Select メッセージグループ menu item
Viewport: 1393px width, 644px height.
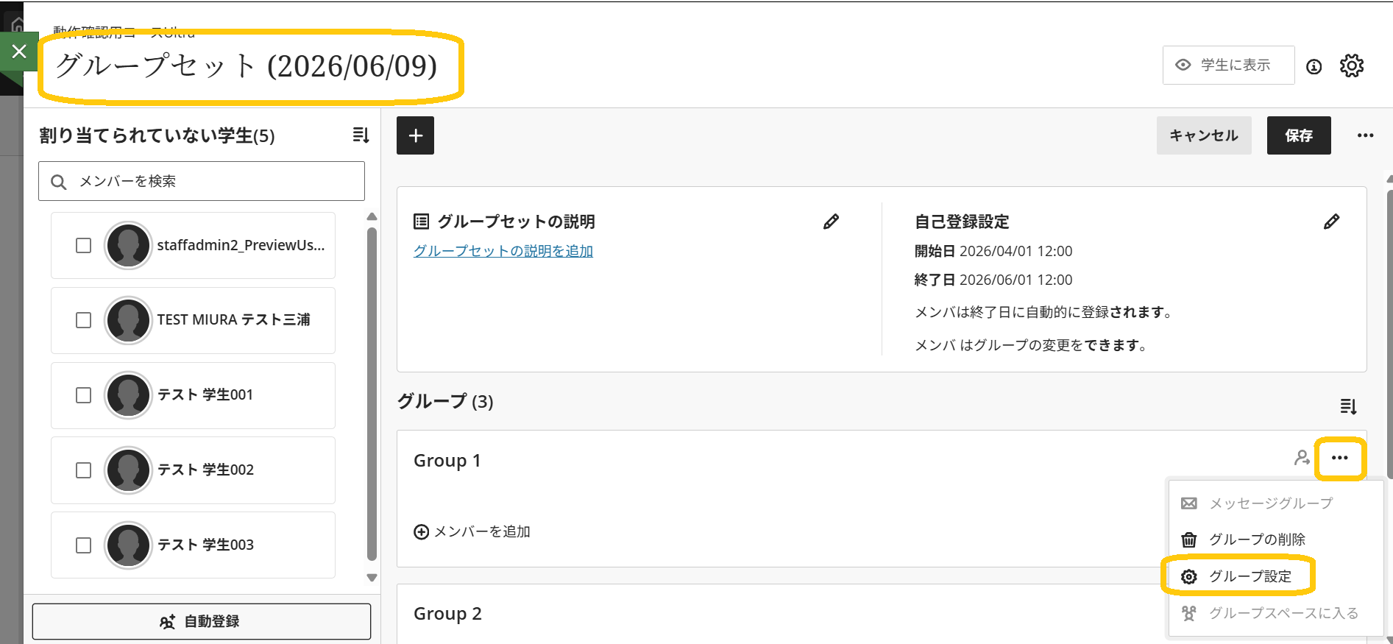click(x=1276, y=503)
